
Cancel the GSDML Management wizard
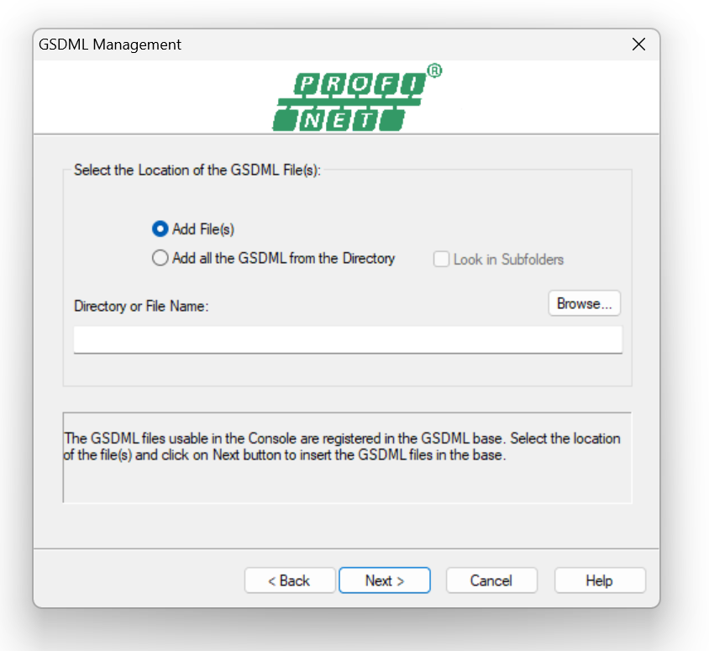tap(491, 580)
